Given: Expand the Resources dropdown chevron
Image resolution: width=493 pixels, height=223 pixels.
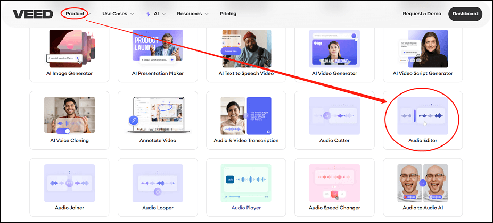Looking at the screenshot, I should tap(207, 14).
